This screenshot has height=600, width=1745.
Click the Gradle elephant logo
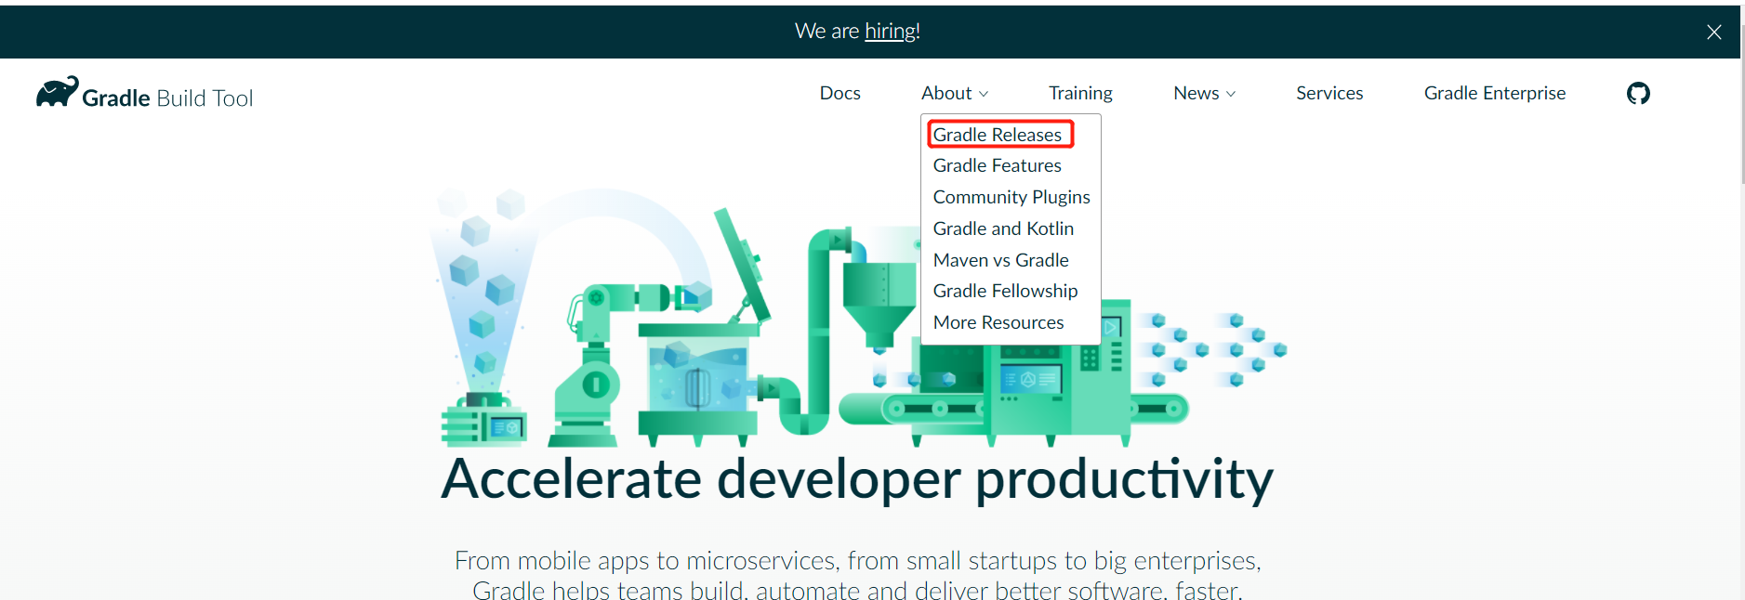[58, 92]
